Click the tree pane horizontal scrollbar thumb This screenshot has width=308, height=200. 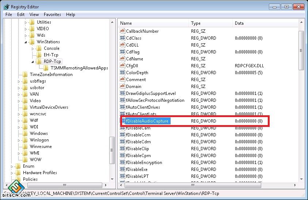[x=65, y=185]
